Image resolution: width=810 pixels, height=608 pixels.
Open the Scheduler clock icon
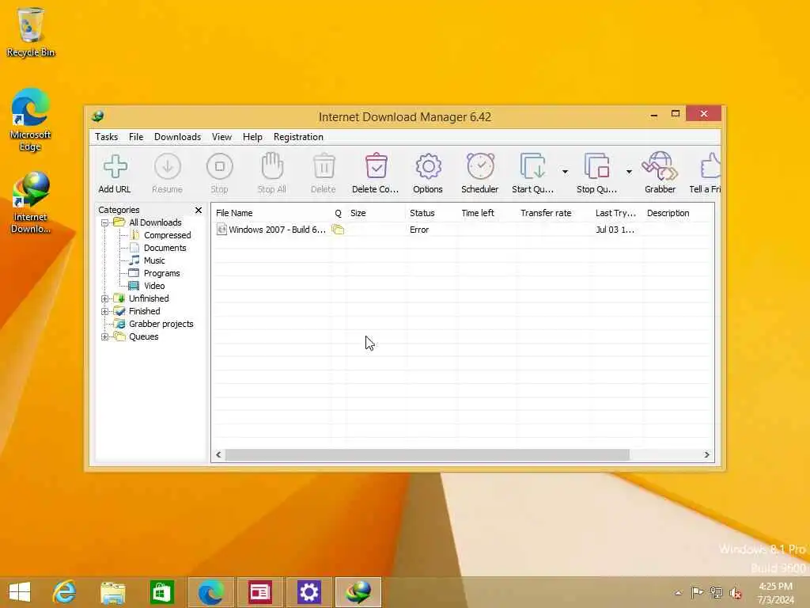(480, 166)
